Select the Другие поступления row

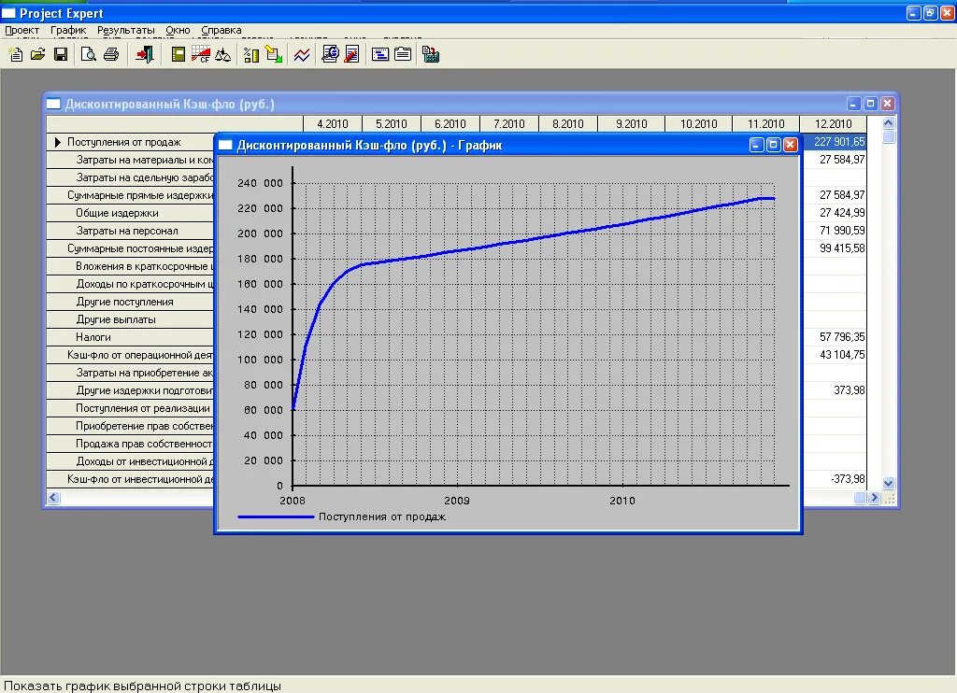point(131,302)
